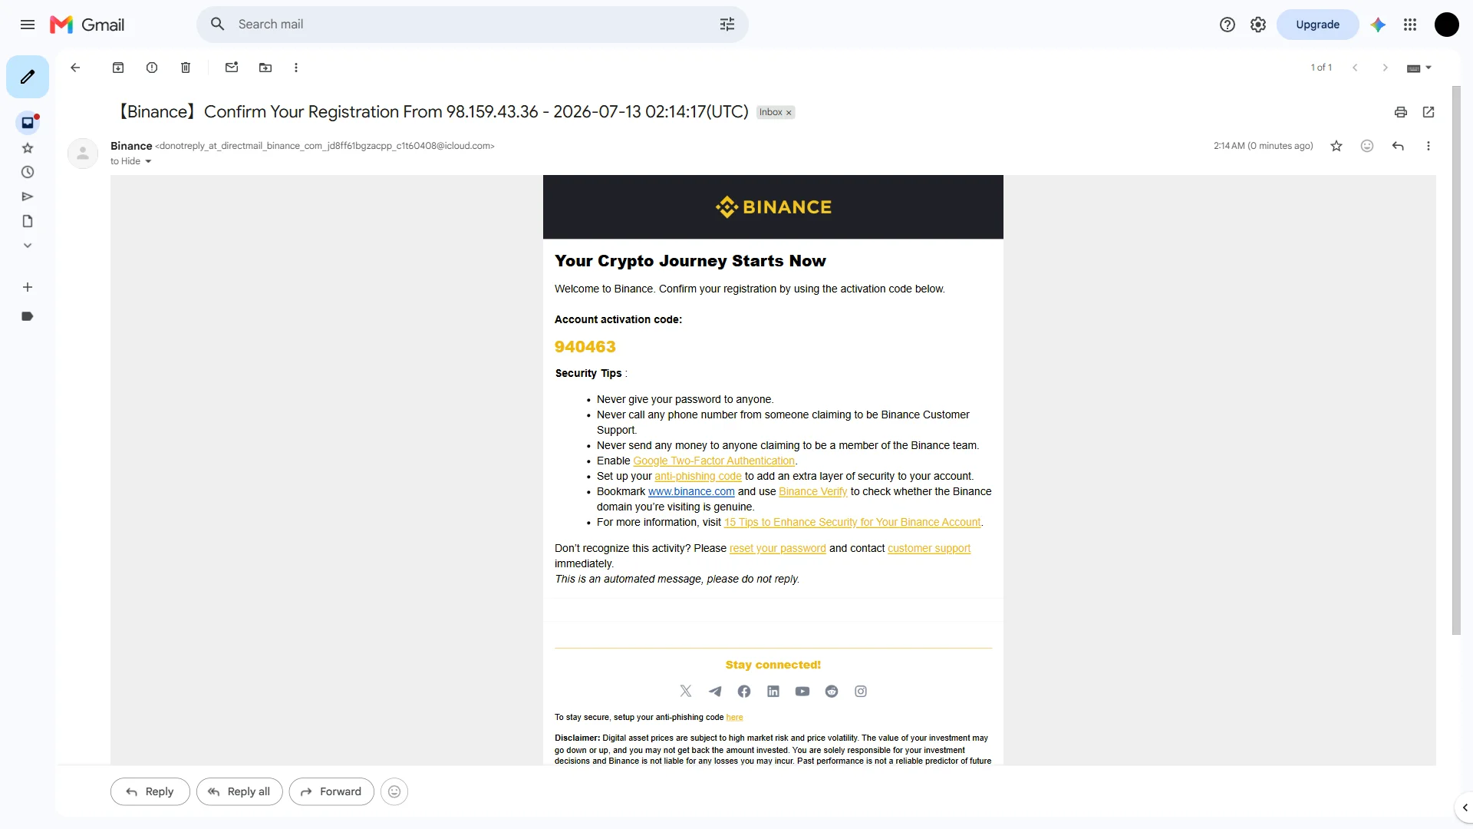
Task: Open the customer support link
Action: pyautogui.click(x=929, y=548)
